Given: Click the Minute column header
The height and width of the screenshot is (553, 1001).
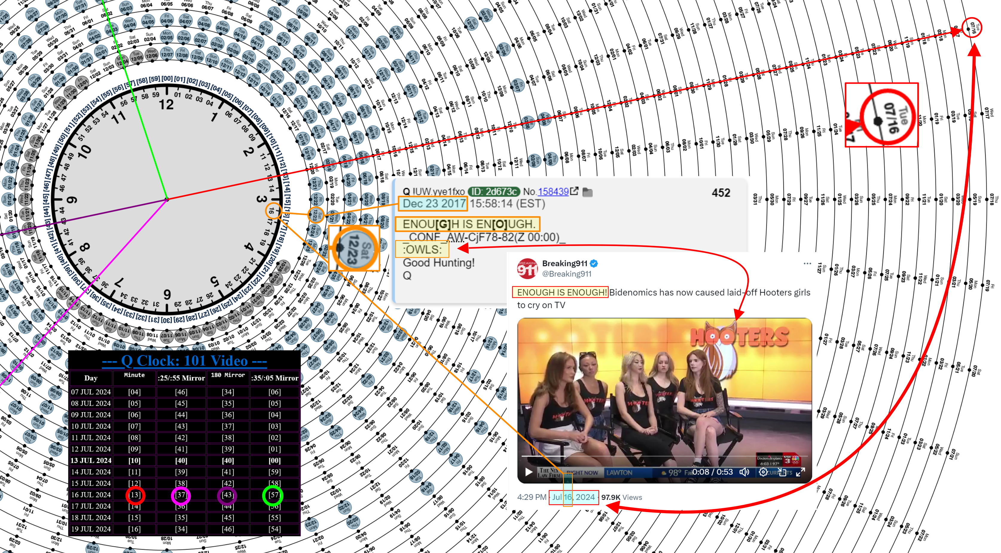Looking at the screenshot, I should pyautogui.click(x=134, y=375).
